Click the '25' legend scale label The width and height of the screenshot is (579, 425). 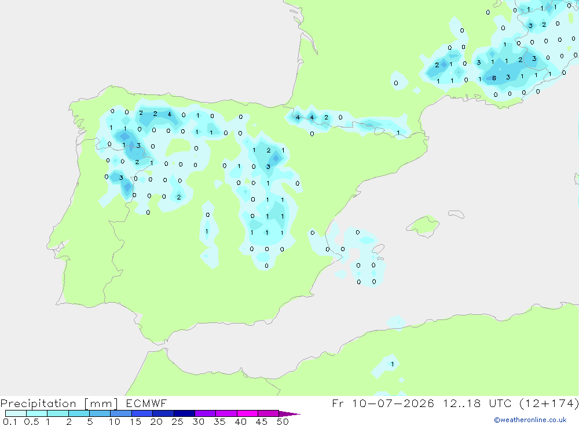tap(177, 422)
